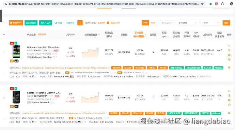Screen dimensions: 235x130
Task: Bookmark this page with the star icon
Action: 202,4
